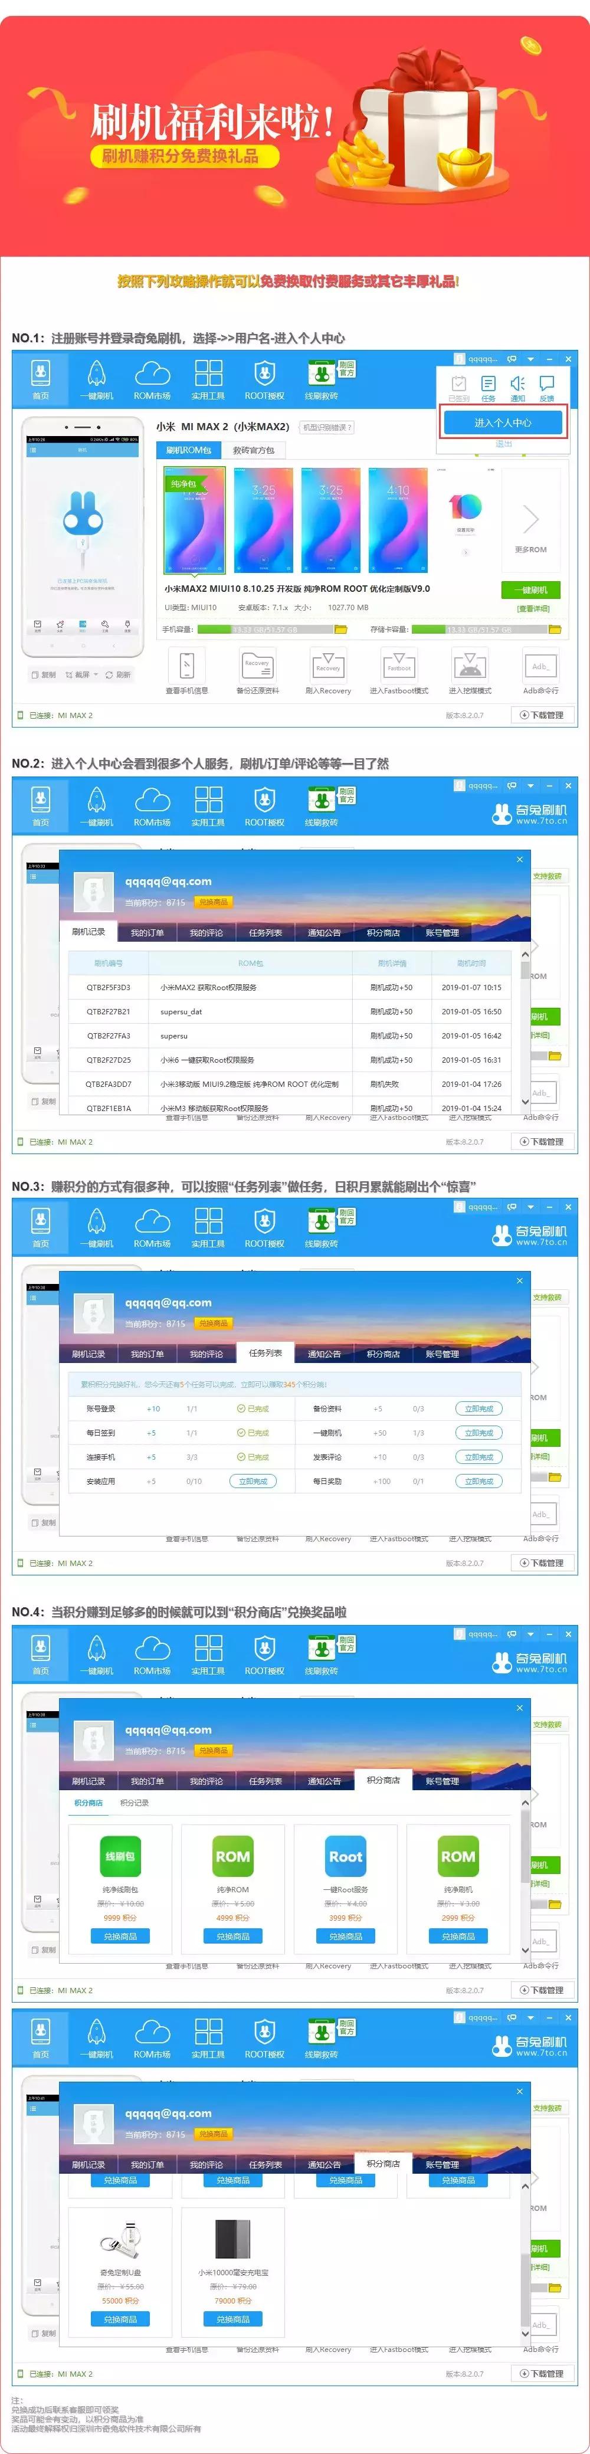
Task: In NO.4 screenshot, click 兑换商品 under 4999 积分 纯净ROM
Action: point(232,1936)
